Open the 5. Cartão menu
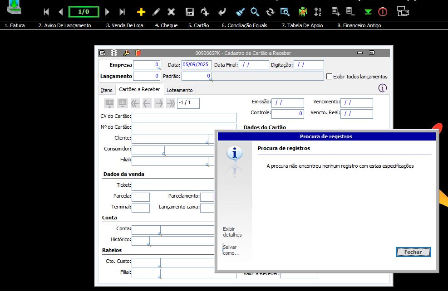Viewport: 448px width, 291px height. point(198,25)
